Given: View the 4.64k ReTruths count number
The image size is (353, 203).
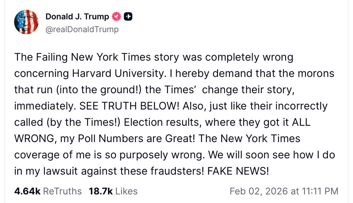Looking at the screenshot, I should point(27,191).
